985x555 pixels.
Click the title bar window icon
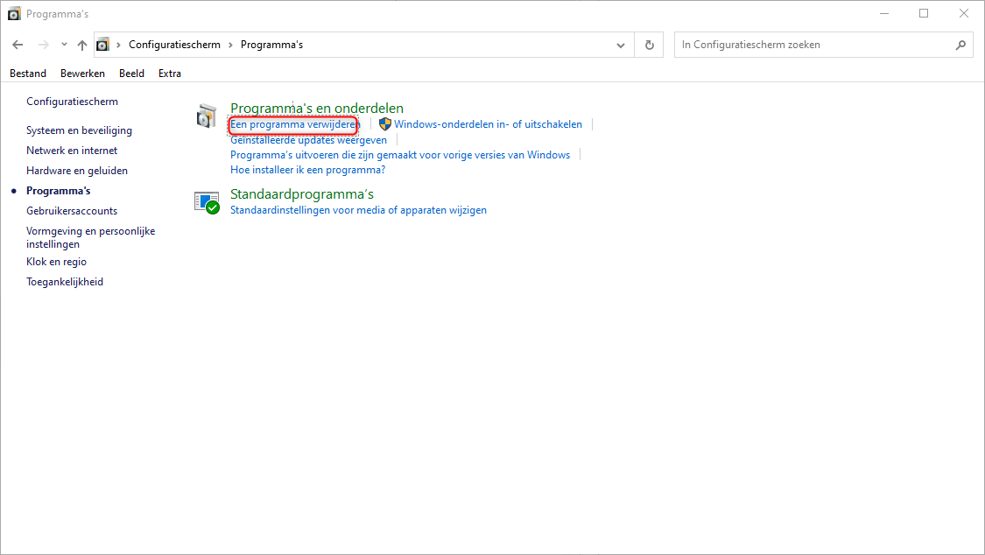click(14, 14)
